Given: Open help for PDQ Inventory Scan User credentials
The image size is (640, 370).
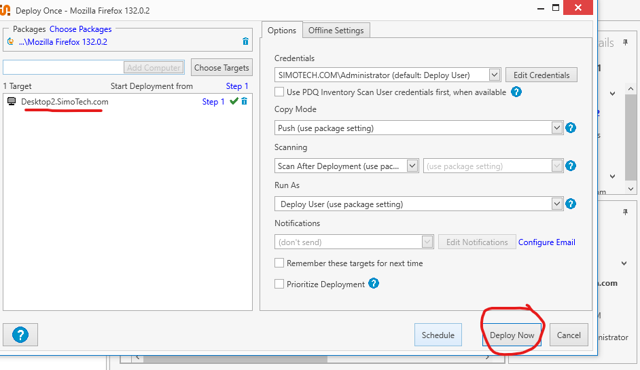Looking at the screenshot, I should click(516, 92).
